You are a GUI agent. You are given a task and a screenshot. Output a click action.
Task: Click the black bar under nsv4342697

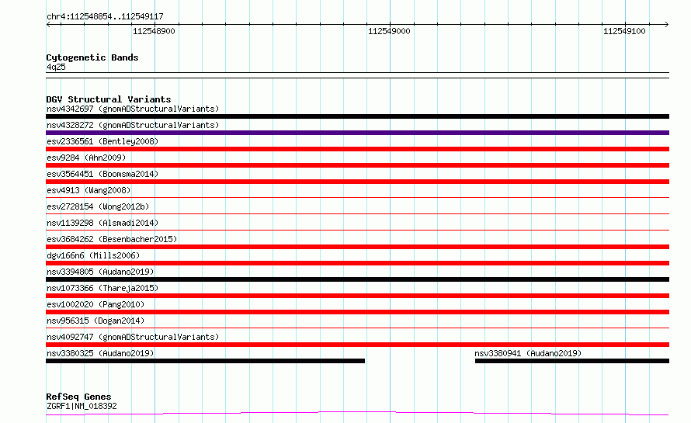357,116
